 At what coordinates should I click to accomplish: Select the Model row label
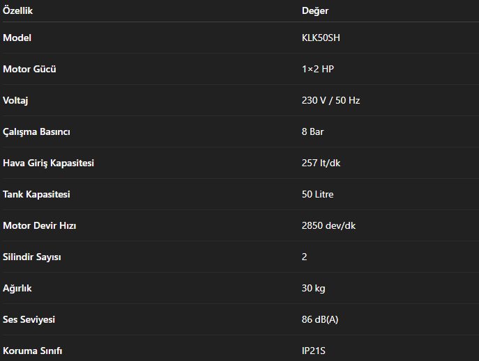17,38
